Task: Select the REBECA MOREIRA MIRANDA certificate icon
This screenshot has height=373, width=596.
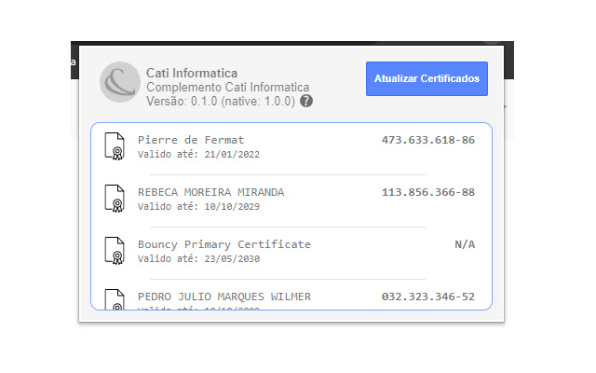Action: tap(115, 199)
